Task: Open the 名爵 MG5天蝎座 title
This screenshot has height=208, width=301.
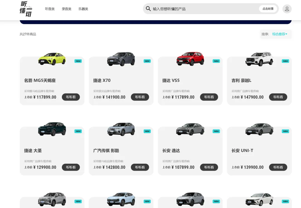Action: [x=40, y=80]
